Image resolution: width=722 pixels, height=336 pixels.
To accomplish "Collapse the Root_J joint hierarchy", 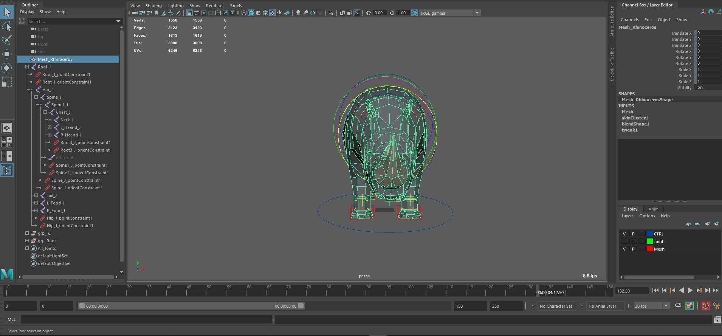I will (27, 67).
